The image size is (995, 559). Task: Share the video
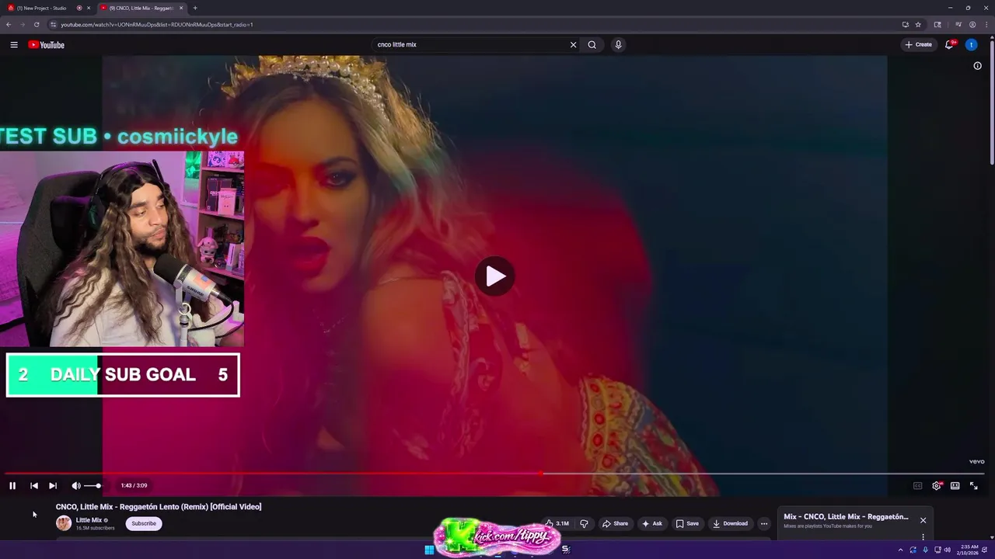pyautogui.click(x=615, y=523)
